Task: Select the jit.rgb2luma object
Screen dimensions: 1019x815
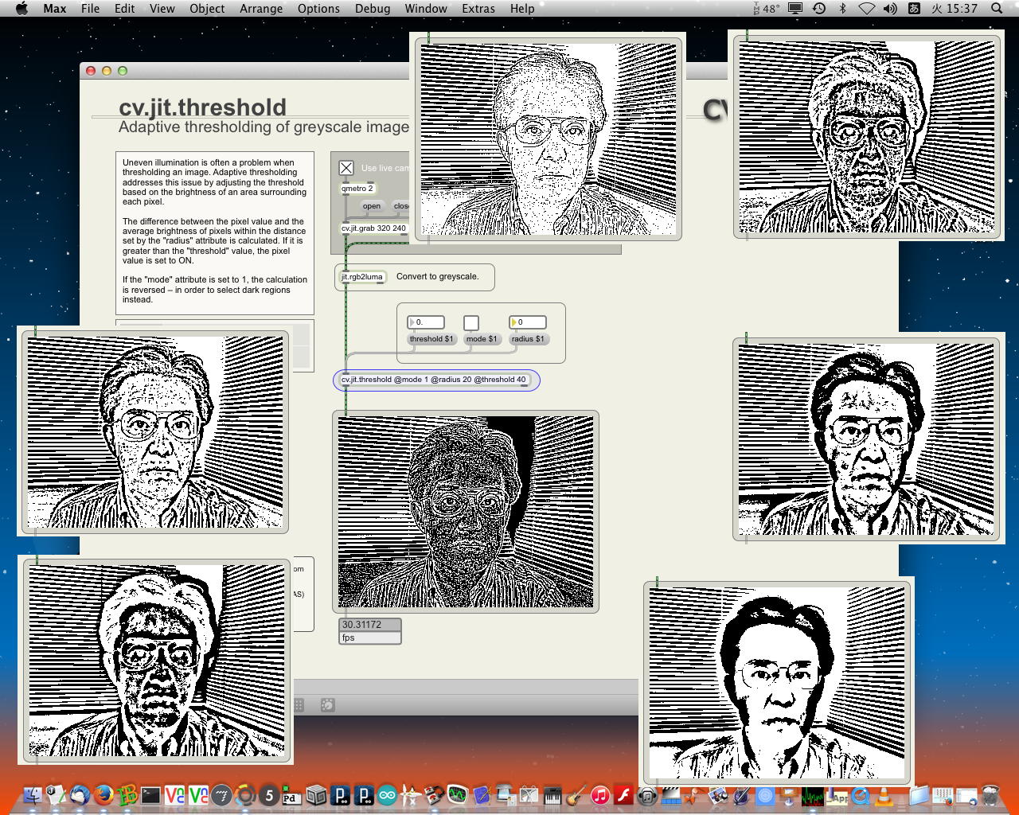Action: tap(362, 277)
